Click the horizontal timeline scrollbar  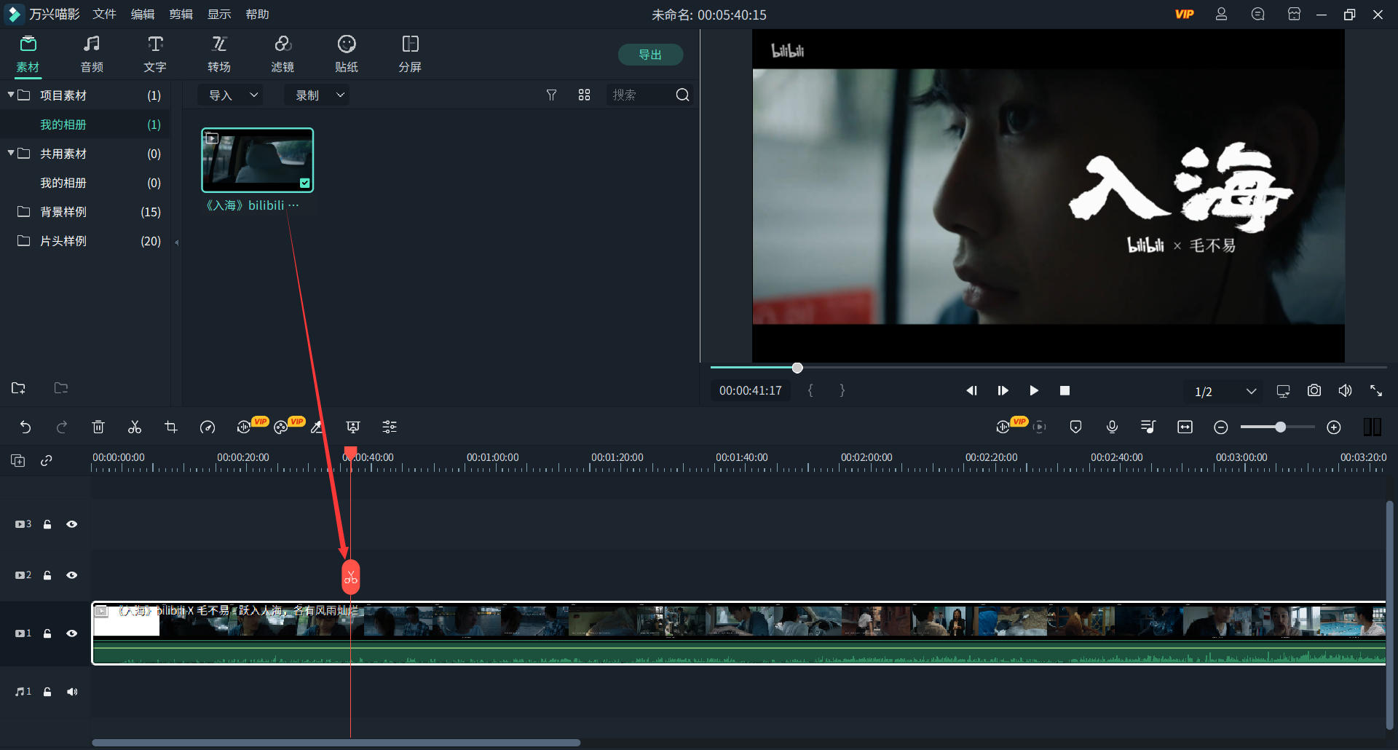(x=336, y=743)
